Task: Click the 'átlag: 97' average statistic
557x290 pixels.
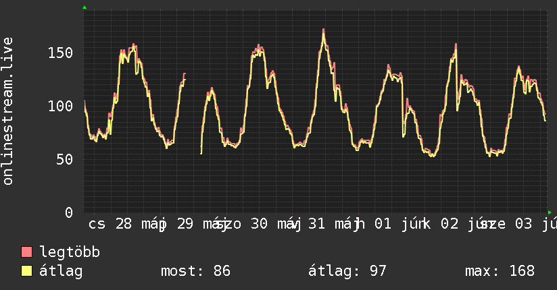Action: (x=347, y=271)
